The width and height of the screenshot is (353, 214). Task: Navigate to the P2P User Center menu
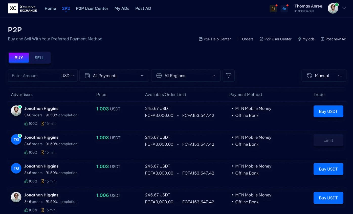click(92, 8)
